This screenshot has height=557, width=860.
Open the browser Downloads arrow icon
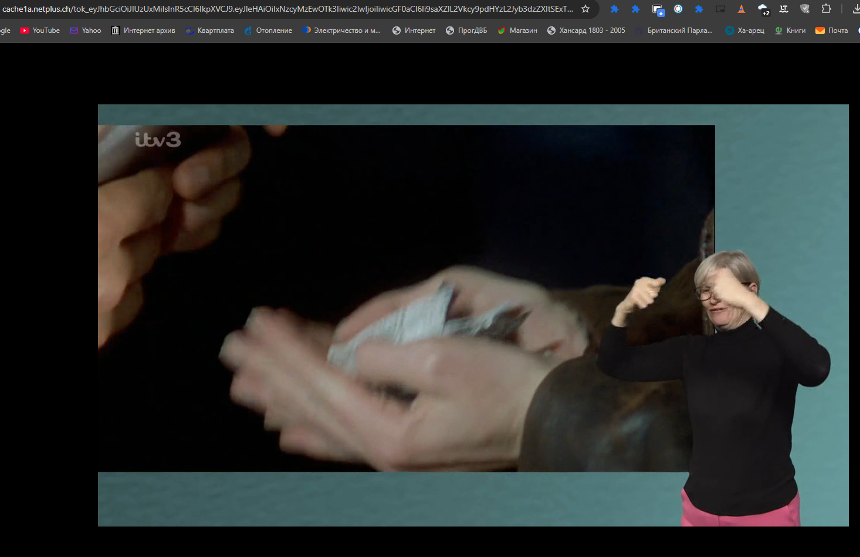(x=855, y=9)
